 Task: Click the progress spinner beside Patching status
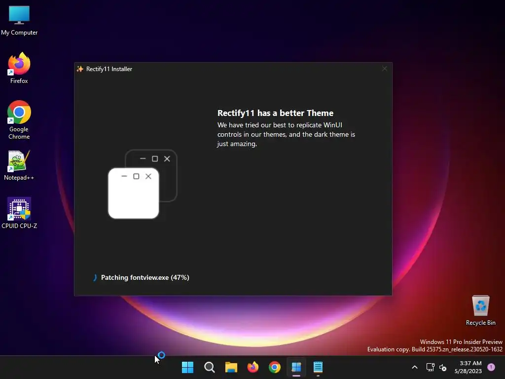click(95, 277)
